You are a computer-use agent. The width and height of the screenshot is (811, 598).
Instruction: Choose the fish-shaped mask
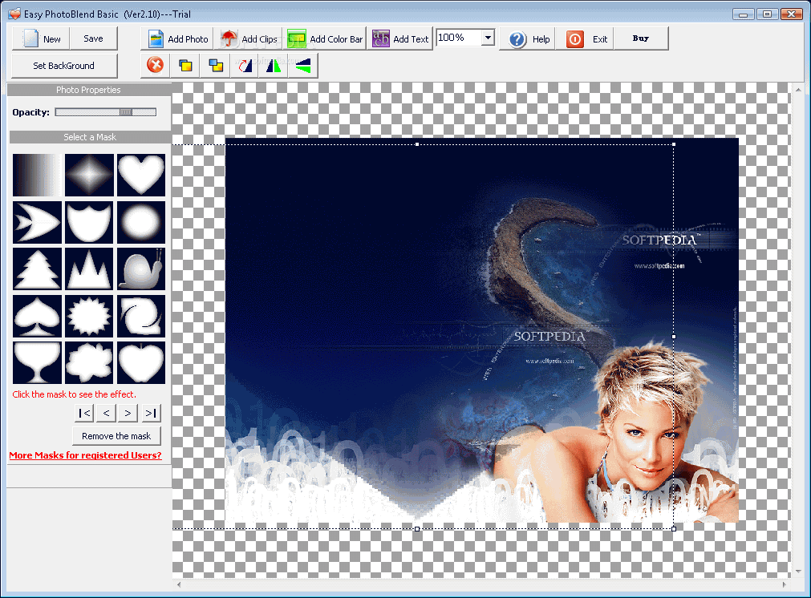point(37,222)
